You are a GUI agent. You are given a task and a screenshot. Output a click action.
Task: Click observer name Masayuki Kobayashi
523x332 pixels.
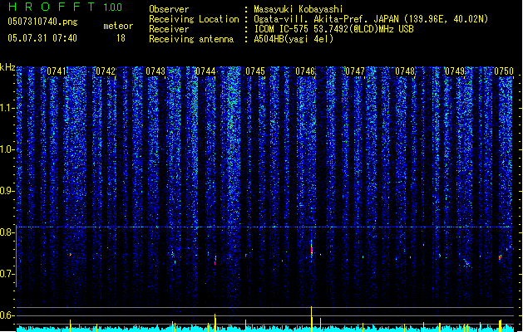pyautogui.click(x=299, y=9)
